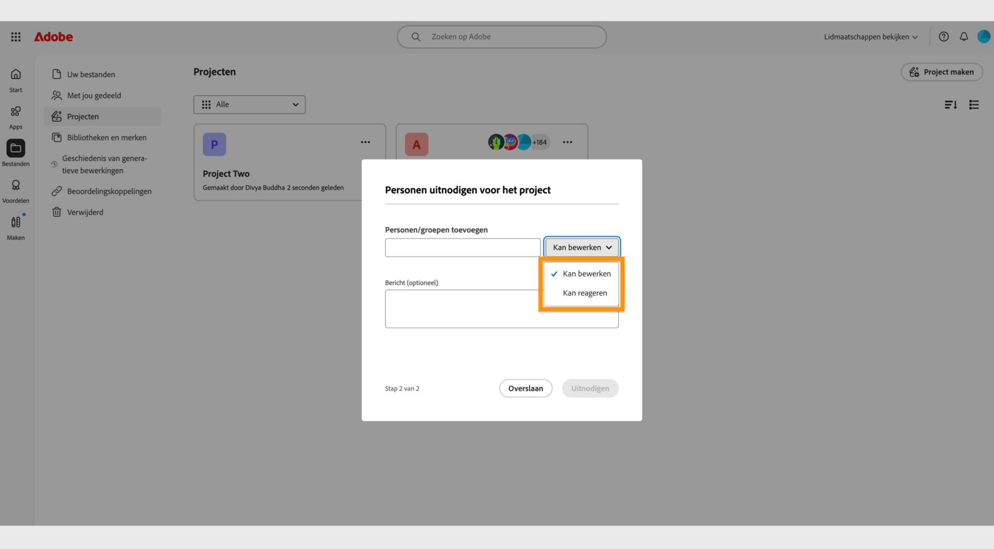Click the Project maken button
Screen dimensions: 994x549
(x=942, y=72)
